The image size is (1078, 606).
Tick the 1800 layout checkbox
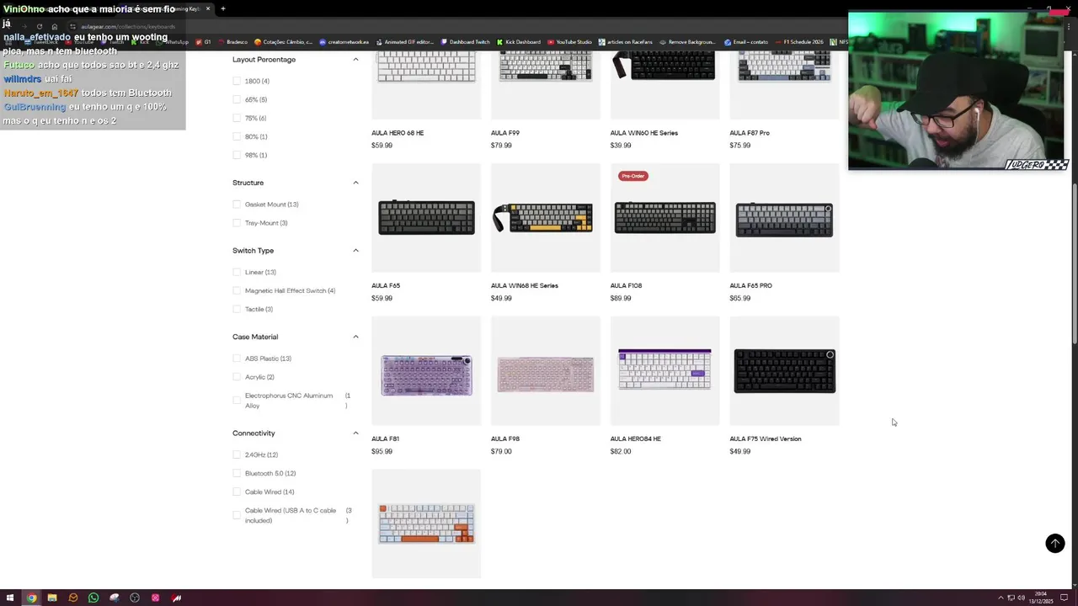pyautogui.click(x=237, y=81)
